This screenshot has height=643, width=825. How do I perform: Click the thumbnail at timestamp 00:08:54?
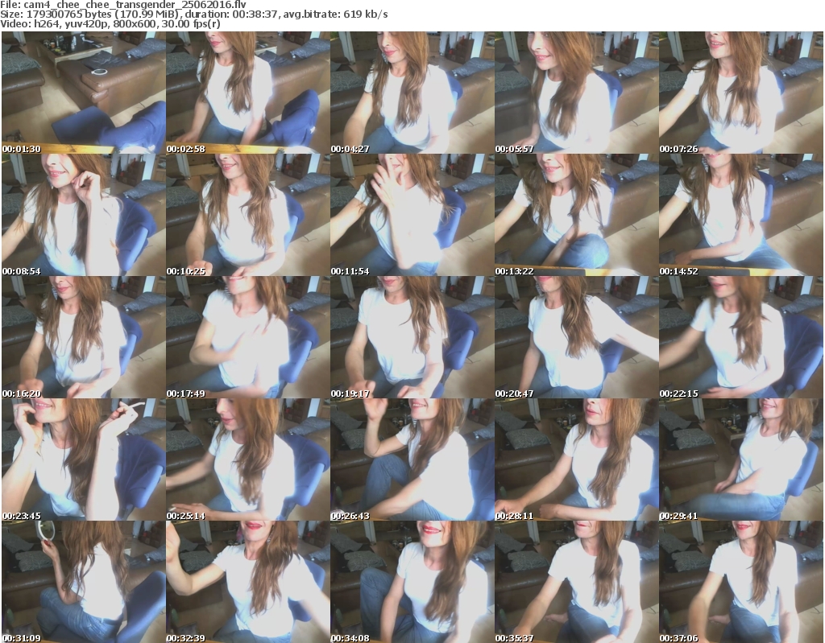(84, 215)
